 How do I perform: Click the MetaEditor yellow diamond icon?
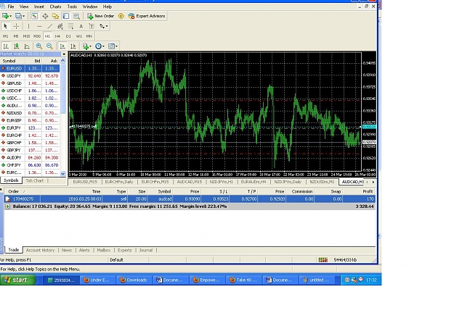click(x=121, y=16)
